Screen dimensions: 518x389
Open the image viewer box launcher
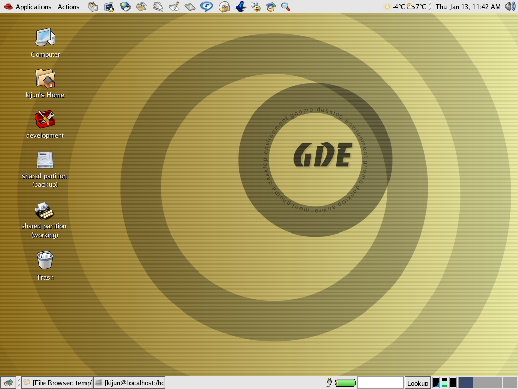coord(142,7)
